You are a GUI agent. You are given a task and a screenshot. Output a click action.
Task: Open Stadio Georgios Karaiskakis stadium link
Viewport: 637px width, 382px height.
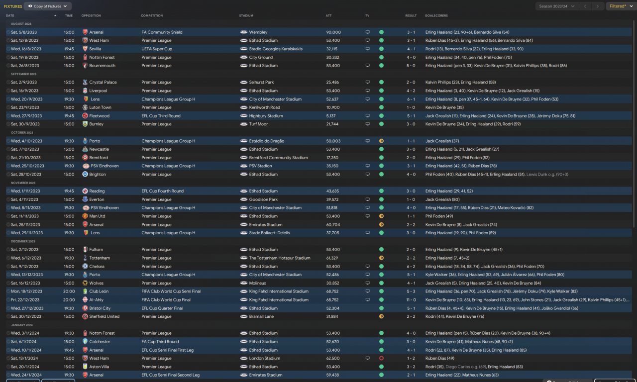(276, 49)
